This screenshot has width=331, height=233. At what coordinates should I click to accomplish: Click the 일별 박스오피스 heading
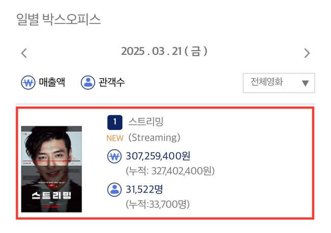58,19
